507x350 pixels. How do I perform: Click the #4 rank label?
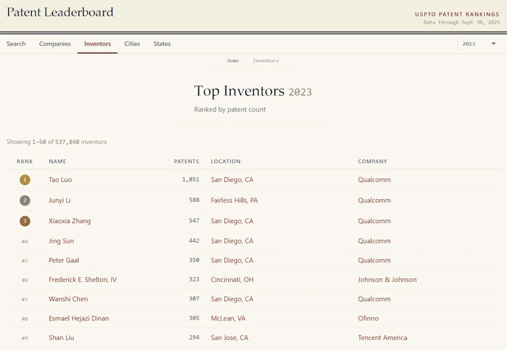(x=25, y=242)
